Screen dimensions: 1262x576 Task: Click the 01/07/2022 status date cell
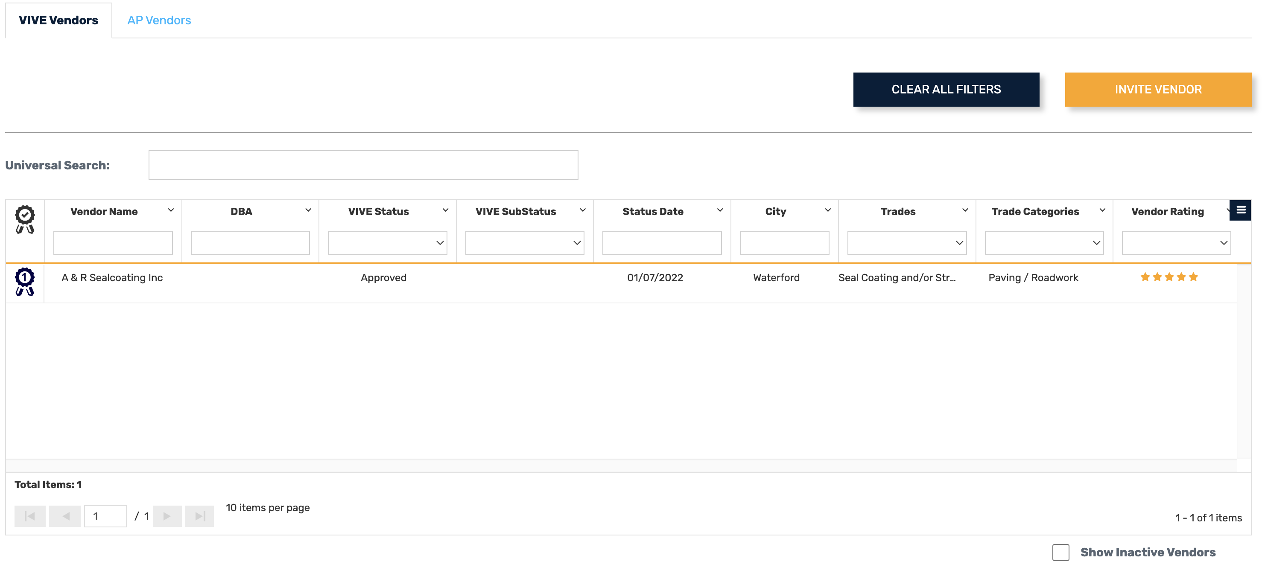655,278
